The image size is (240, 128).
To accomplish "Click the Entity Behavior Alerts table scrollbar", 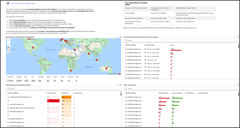I will (x=121, y=94).
